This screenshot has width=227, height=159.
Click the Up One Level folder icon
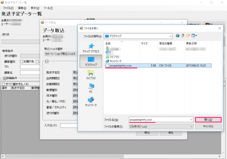coord(183,36)
